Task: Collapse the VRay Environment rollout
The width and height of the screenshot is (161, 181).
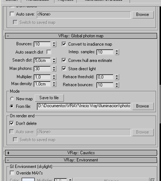Action: [81, 160]
